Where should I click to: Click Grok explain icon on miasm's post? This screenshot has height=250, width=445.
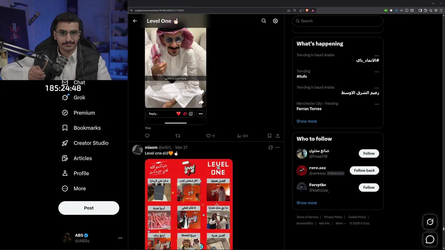[x=270, y=148]
